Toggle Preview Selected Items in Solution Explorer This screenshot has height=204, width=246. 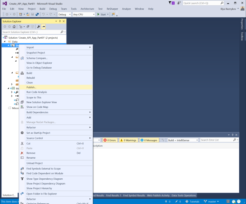[x=43, y=27]
